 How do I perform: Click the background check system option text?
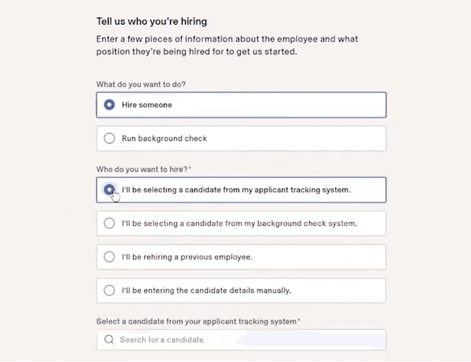coord(239,223)
